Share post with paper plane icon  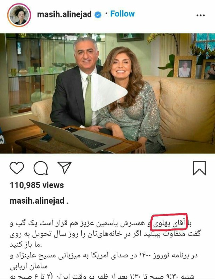click(64, 168)
